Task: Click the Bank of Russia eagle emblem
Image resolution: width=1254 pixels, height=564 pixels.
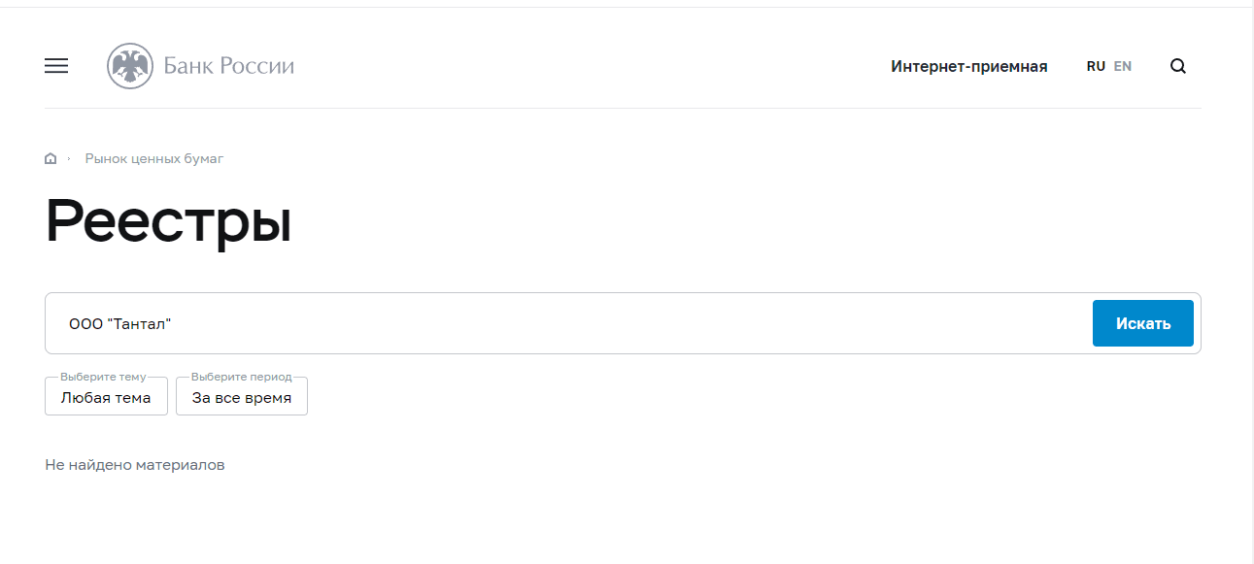Action: coord(130,66)
